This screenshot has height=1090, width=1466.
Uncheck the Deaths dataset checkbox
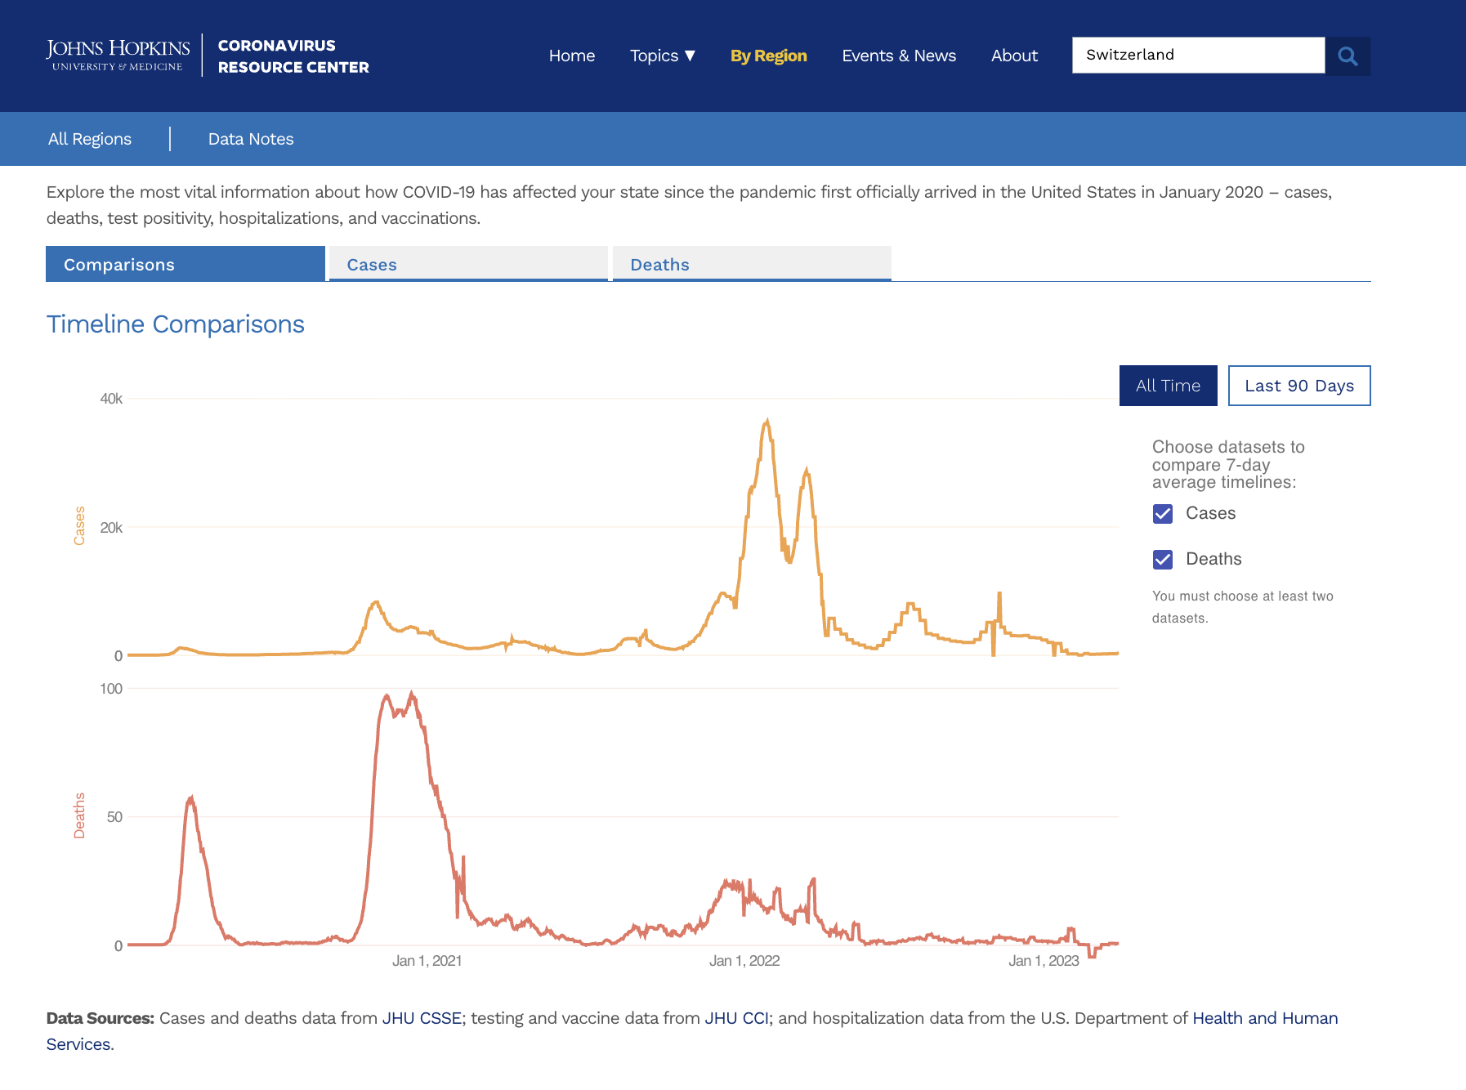pos(1162,559)
